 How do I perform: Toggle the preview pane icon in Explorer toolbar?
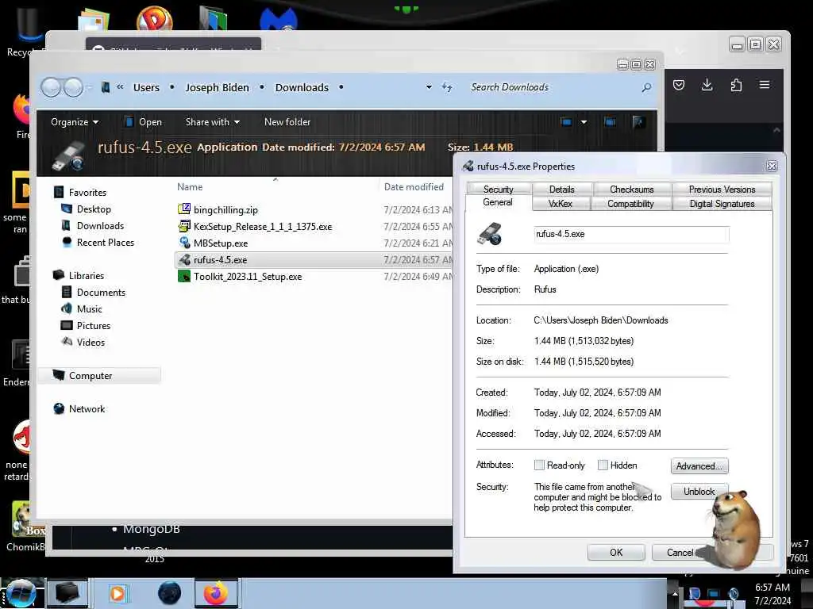tap(610, 122)
